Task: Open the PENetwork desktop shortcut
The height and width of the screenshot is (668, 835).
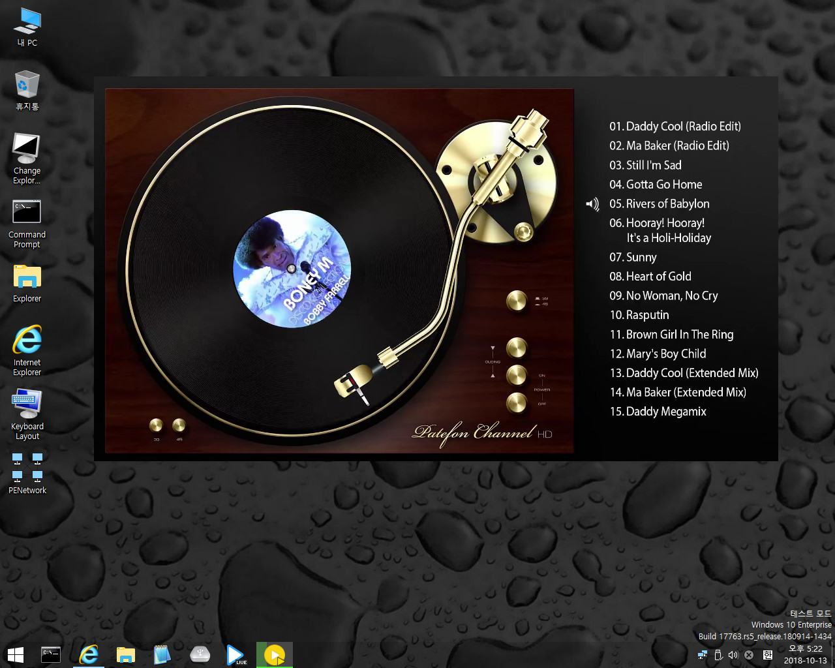Action: tap(27, 473)
